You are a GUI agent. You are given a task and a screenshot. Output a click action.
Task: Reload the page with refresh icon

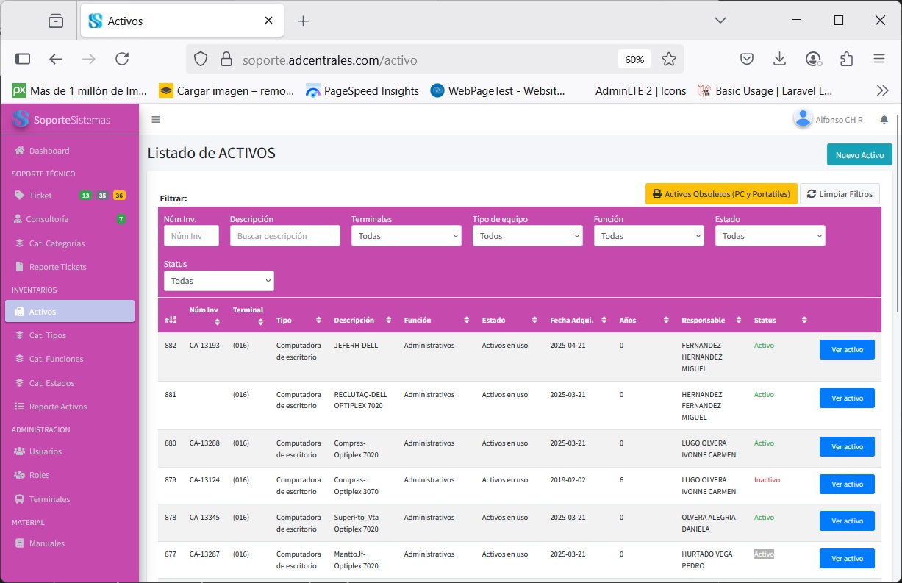tap(122, 59)
